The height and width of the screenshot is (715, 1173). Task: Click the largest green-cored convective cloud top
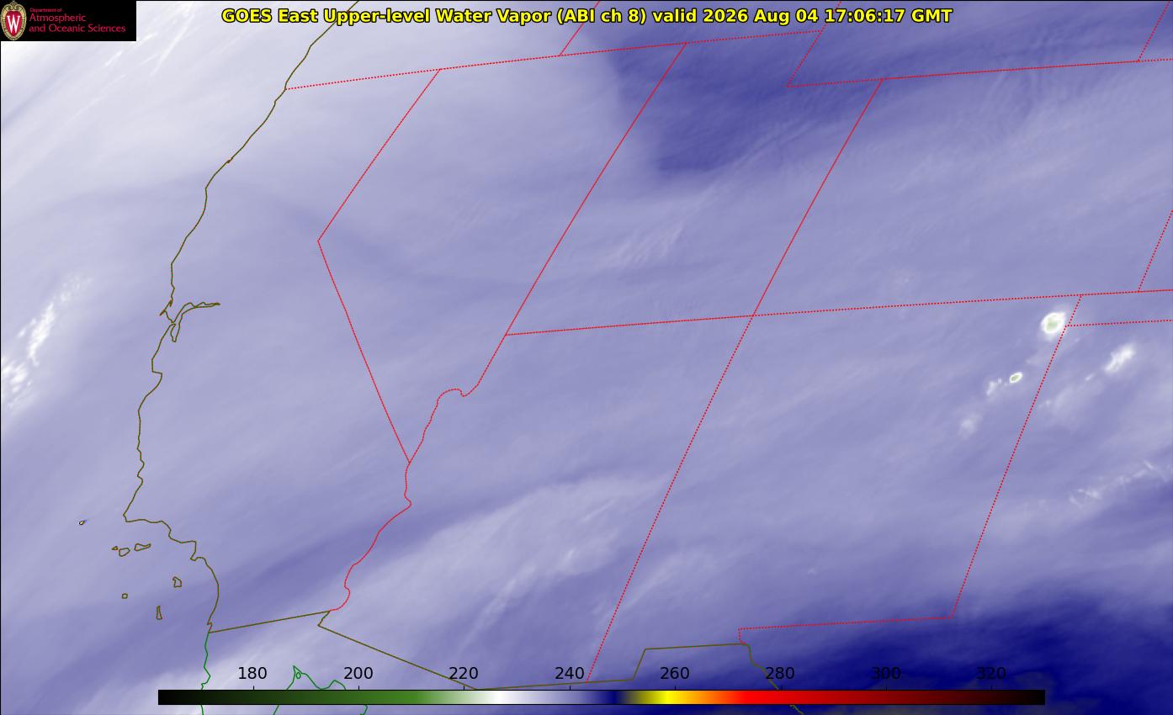pos(1053,323)
